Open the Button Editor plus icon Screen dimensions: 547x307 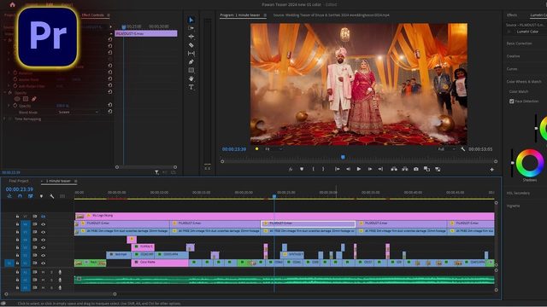[x=492, y=170]
